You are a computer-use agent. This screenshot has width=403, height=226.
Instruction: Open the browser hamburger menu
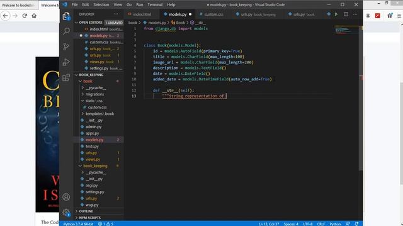399,16
